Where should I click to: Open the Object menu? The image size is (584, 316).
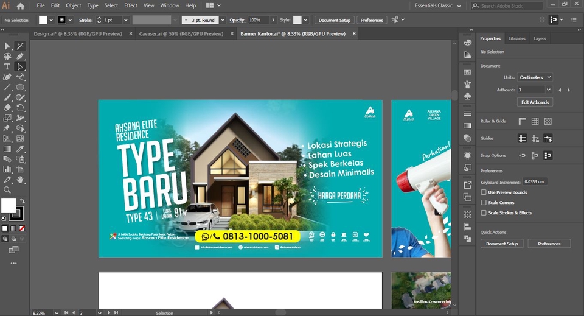pyautogui.click(x=74, y=5)
